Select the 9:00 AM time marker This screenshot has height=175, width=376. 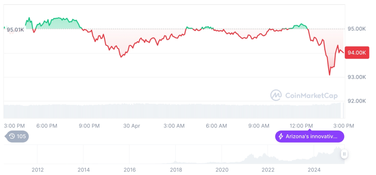259,126
